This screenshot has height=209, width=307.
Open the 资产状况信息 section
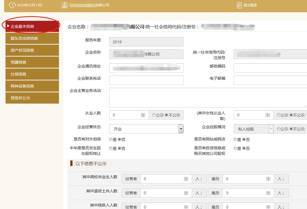pos(32,50)
